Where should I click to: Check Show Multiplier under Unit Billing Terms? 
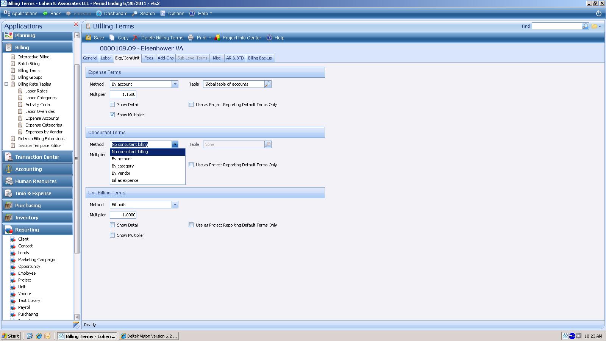point(112,235)
